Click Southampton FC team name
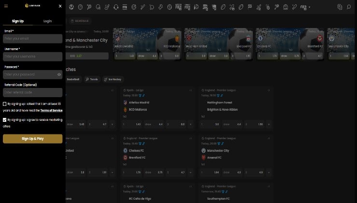357x203 pixels. click(x=219, y=199)
